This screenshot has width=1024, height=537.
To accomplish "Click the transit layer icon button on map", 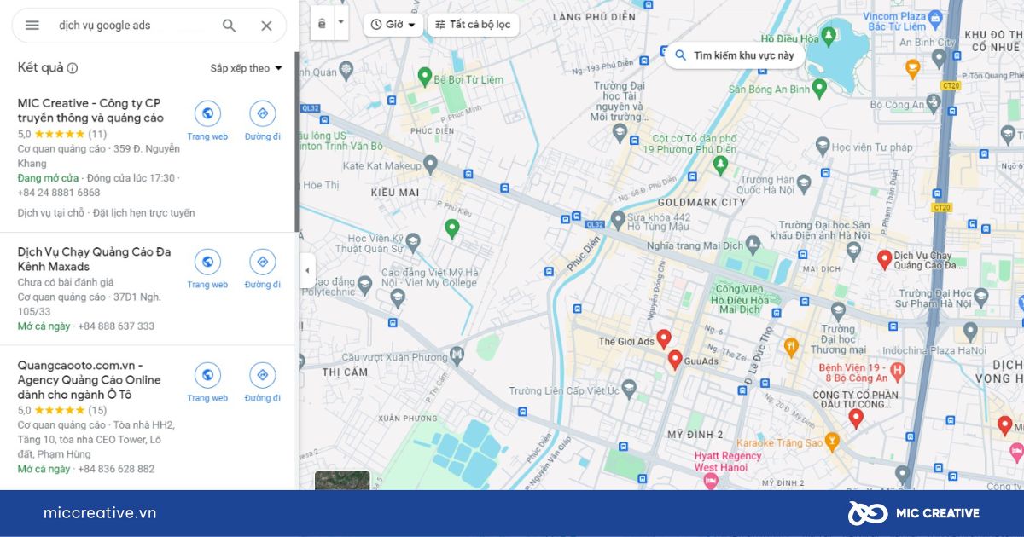I will tap(322, 24).
